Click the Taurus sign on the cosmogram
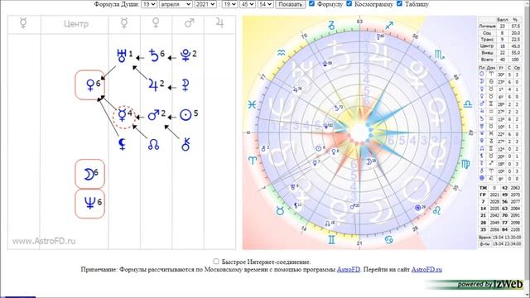This screenshot has height=298, width=530. 280,211
